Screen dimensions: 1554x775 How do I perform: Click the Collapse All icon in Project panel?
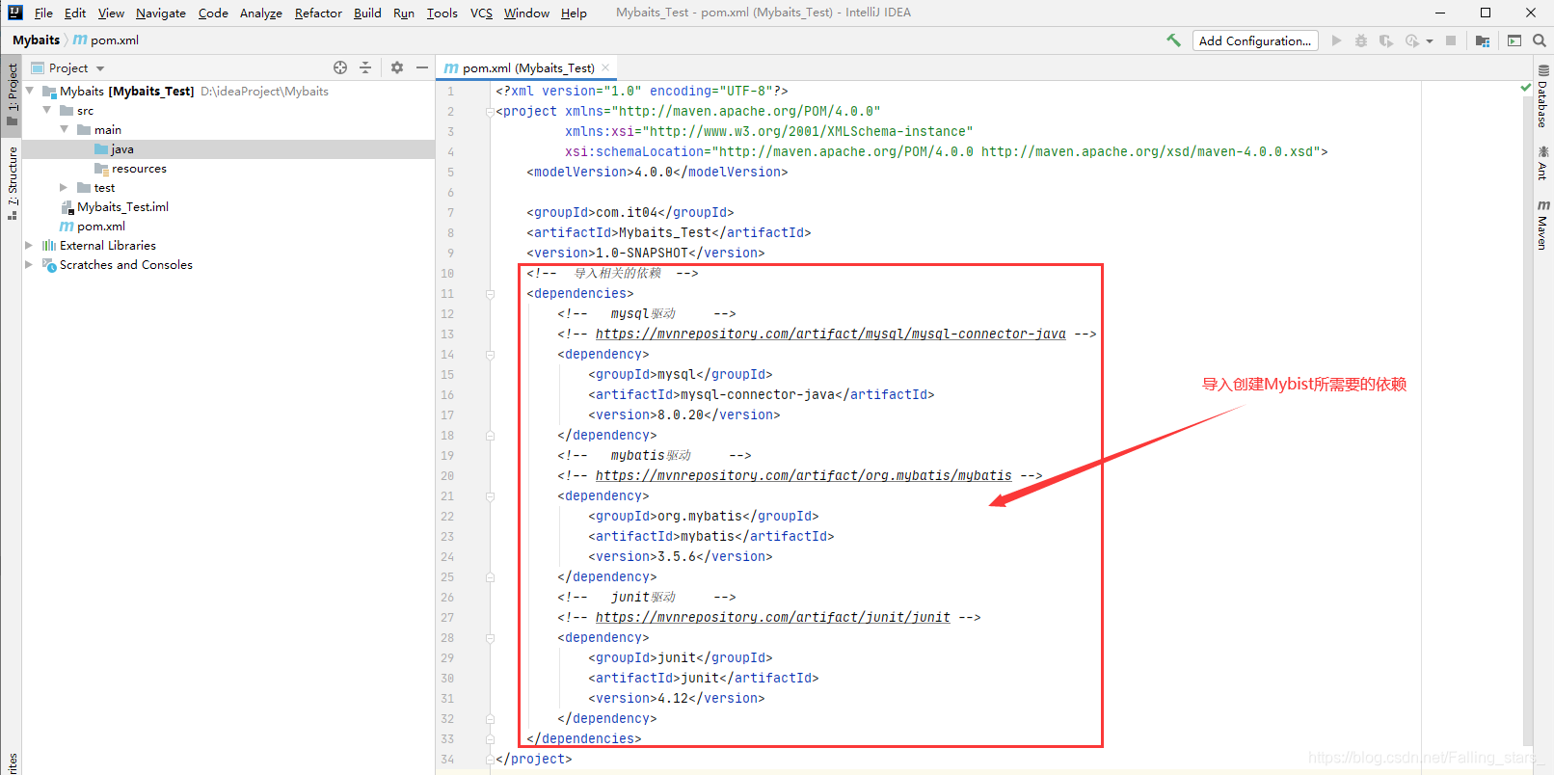[365, 67]
